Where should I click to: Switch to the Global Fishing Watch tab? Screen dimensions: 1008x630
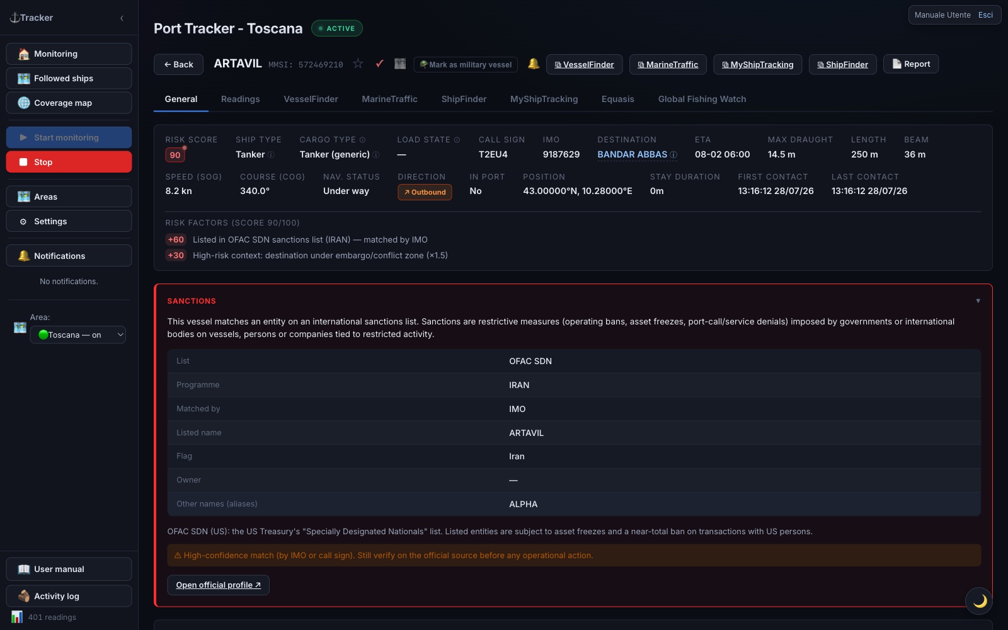[x=702, y=100]
